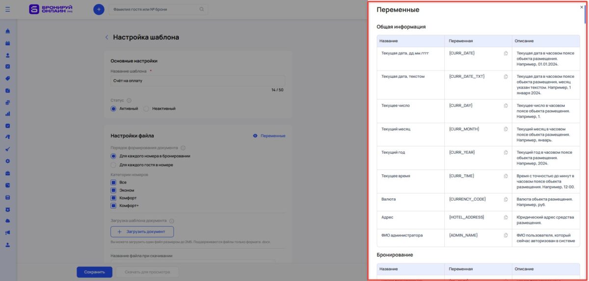Screen dimensions: 589x281
Task: Click the Настройки файла heading
Action: coord(133,136)
